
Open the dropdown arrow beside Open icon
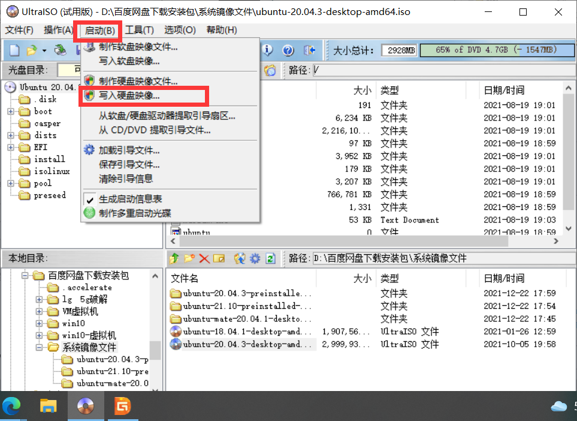44,50
